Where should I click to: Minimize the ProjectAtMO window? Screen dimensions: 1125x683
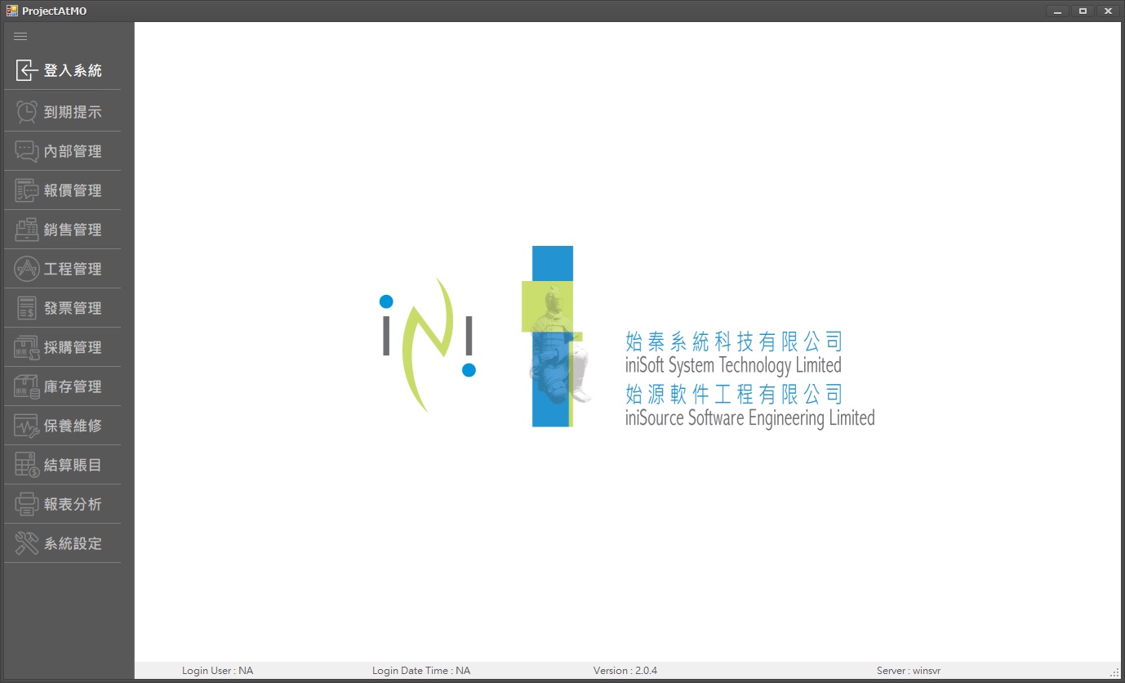coord(1058,11)
